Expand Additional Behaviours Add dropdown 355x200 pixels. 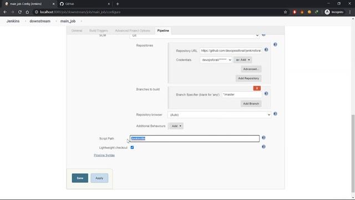point(176,126)
